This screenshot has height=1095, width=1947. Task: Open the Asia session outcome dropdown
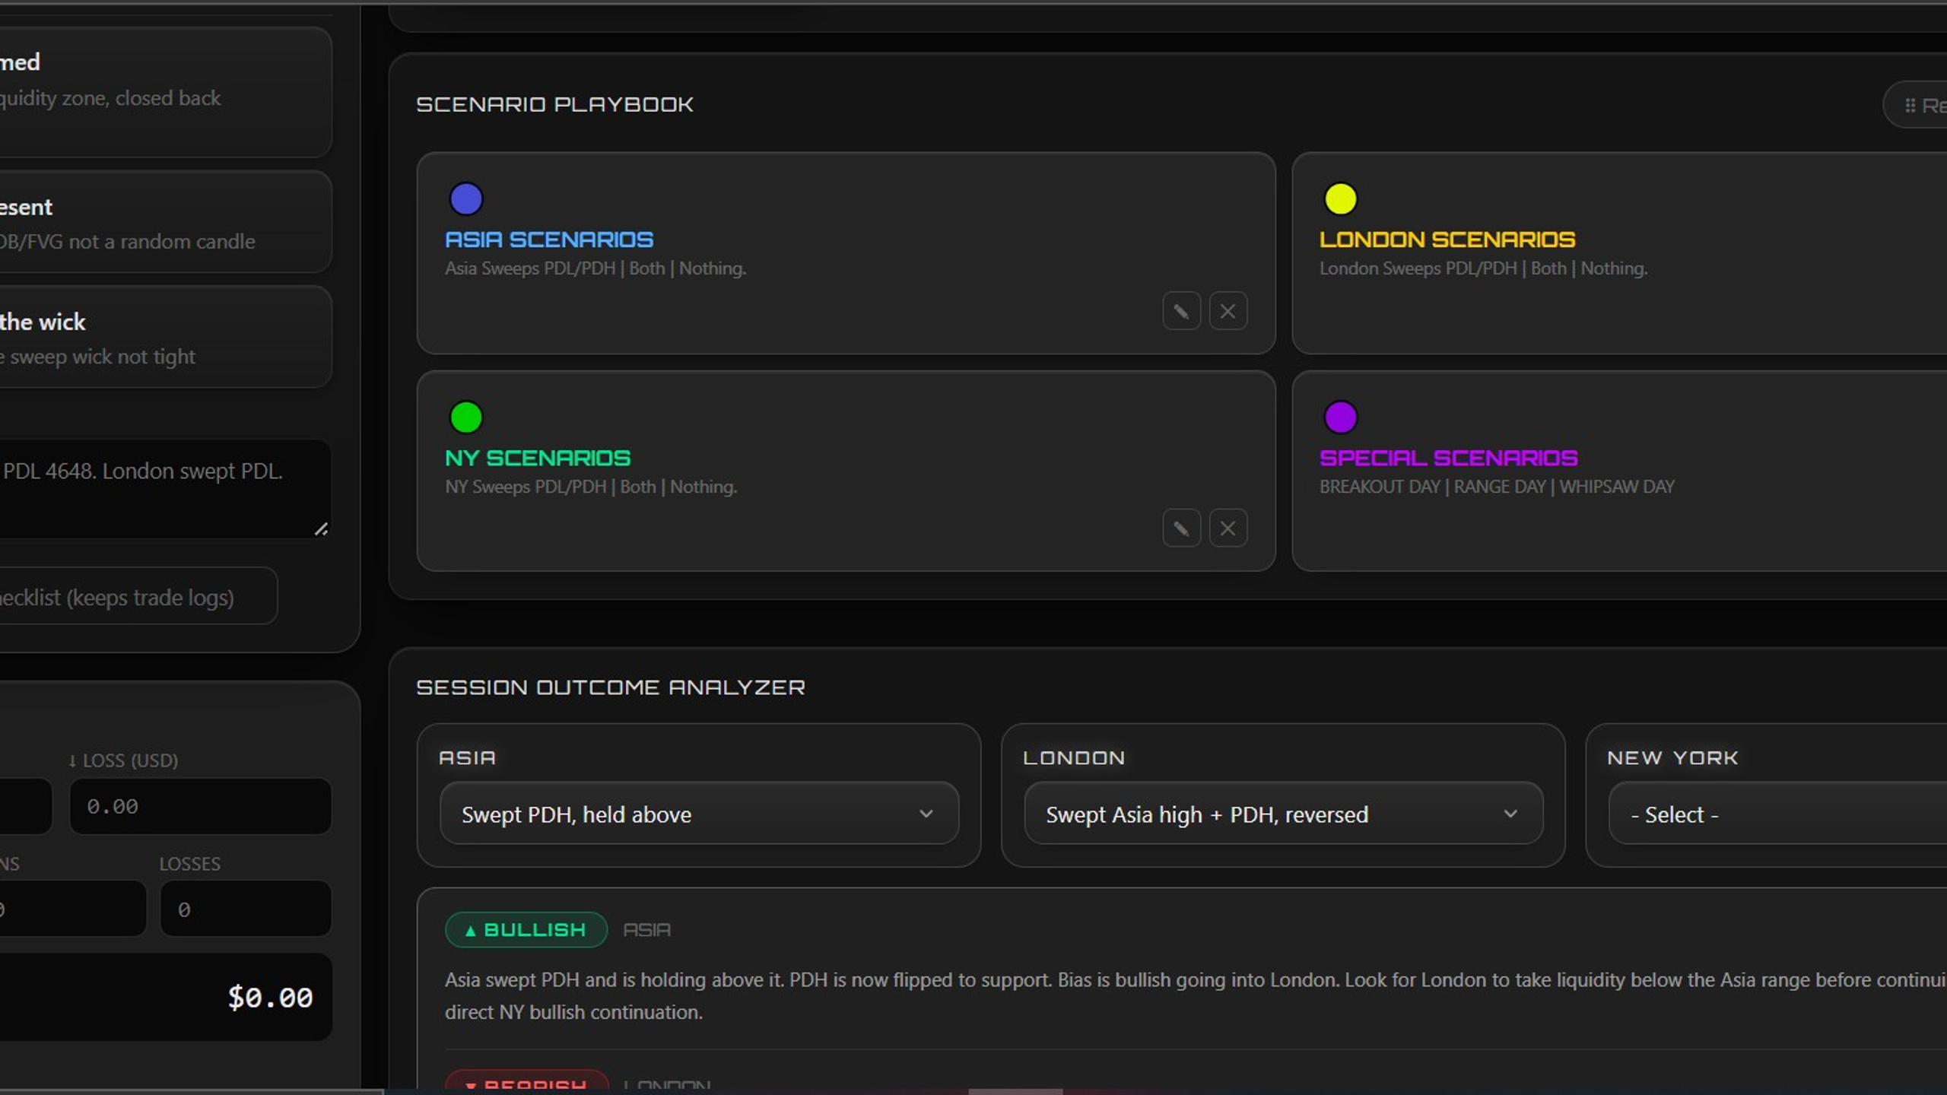coord(699,814)
